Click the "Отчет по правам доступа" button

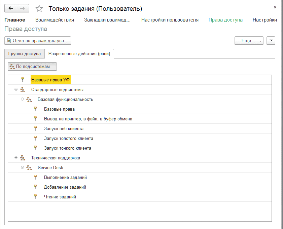[x=37, y=40]
